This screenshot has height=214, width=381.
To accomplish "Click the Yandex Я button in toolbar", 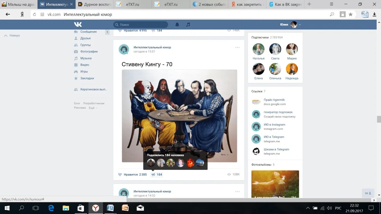I will click(22, 14).
